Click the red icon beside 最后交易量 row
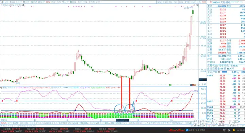The image size is (245, 133). [244, 69]
